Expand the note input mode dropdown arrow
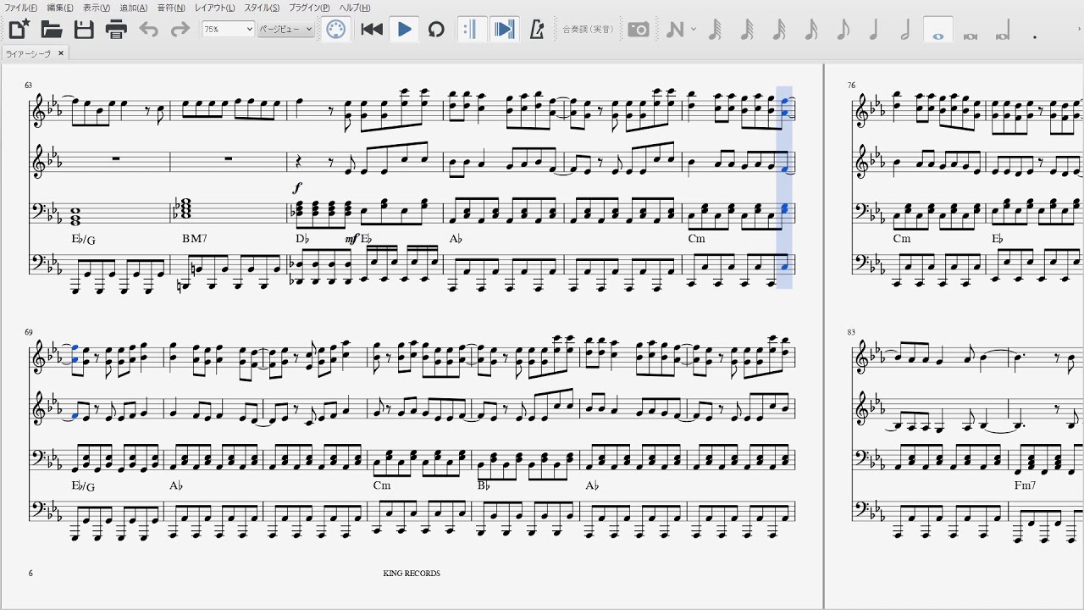Screen dimensions: 1084x610 [694, 30]
